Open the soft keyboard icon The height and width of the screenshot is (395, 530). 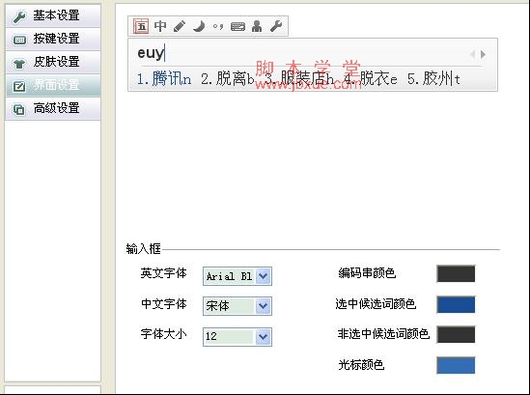click(x=237, y=26)
